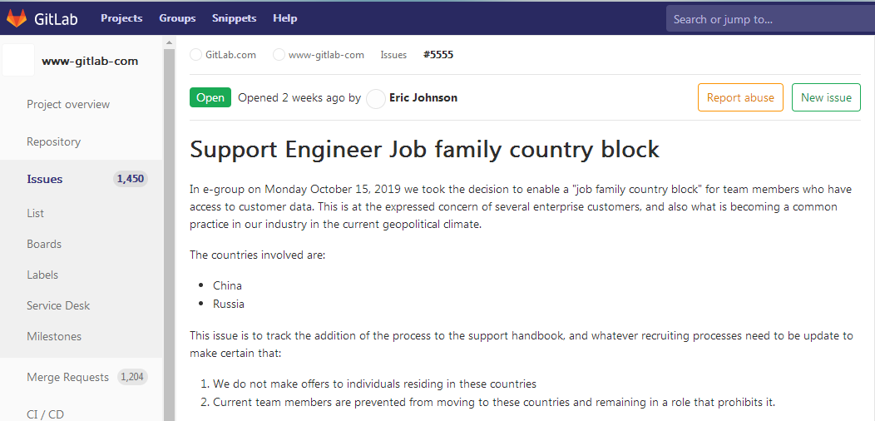875x421 pixels.
Task: Click Eric Johnson's avatar image
Action: click(376, 98)
